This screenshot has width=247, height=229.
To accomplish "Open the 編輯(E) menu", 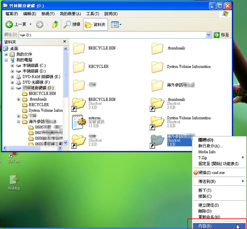I will click(30, 14).
